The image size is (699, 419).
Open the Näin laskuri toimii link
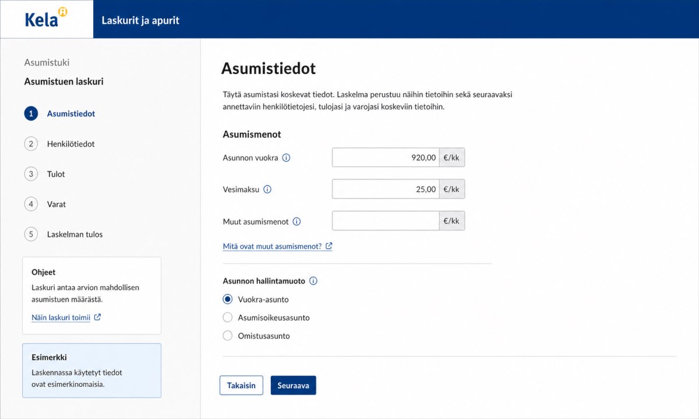click(66, 317)
